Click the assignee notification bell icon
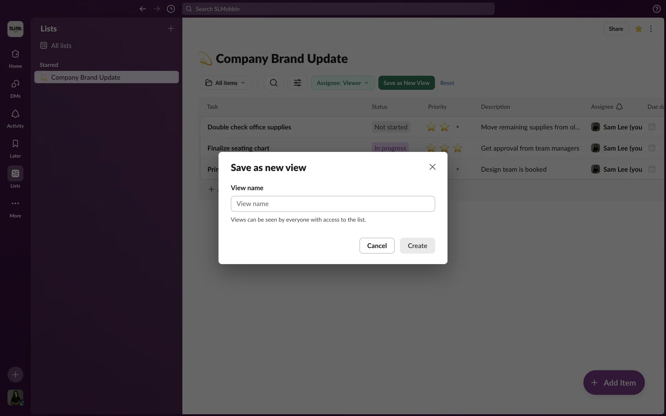The image size is (666, 416). [619, 107]
